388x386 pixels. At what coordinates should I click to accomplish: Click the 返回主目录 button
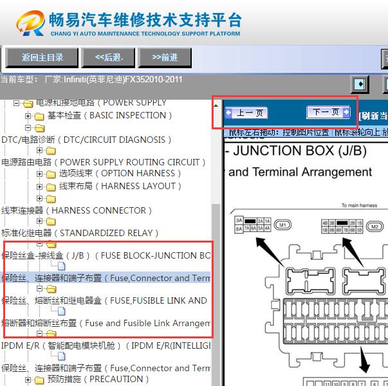pyautogui.click(x=42, y=58)
